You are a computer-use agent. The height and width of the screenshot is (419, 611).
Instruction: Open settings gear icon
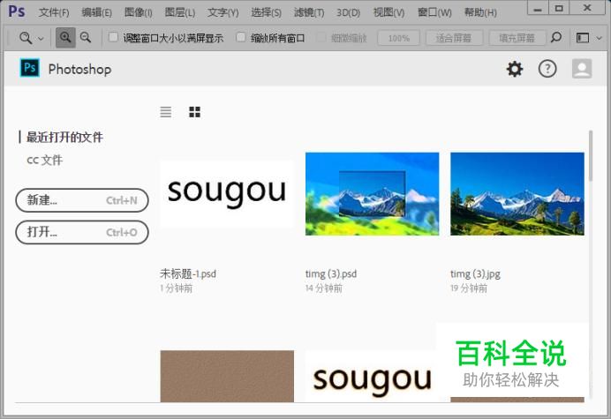(x=515, y=69)
